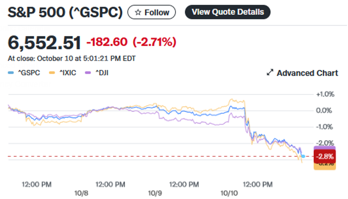Click the -182.60 (-2.71%) change figure
This screenshot has height=199, width=348.
tap(131, 42)
